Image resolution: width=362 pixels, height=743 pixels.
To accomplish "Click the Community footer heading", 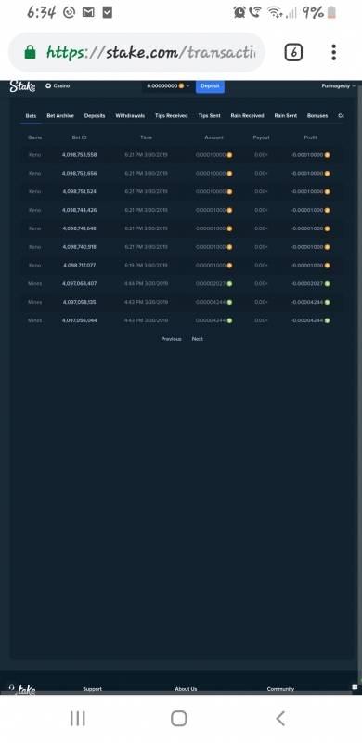I will tap(280, 689).
